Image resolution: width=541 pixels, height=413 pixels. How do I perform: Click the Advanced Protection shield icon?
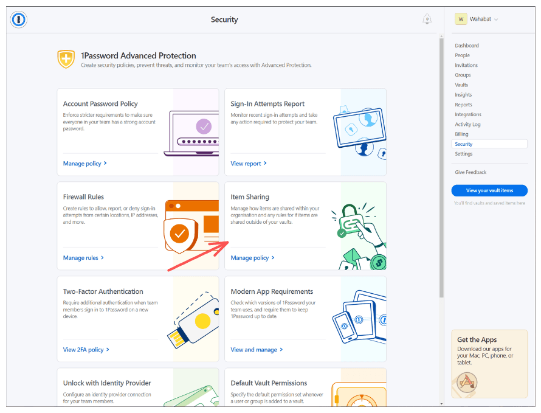coord(66,59)
